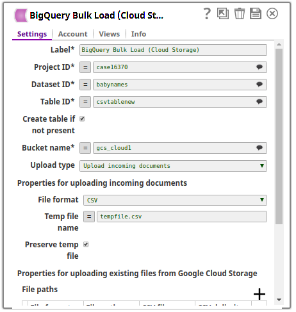
Task: Switch to the Info tab
Action: (138, 34)
